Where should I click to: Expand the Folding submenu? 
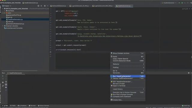click(128, 67)
